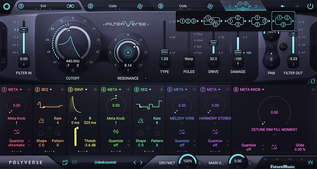Select routing with 1 into parallel 2 and 3

235,21
